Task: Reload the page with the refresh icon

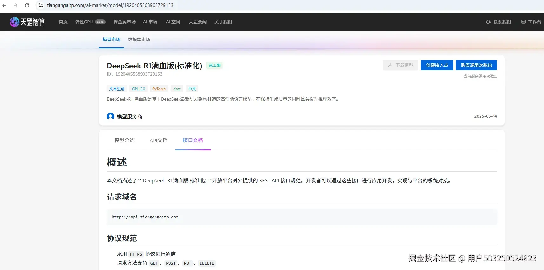Action: pos(27,5)
